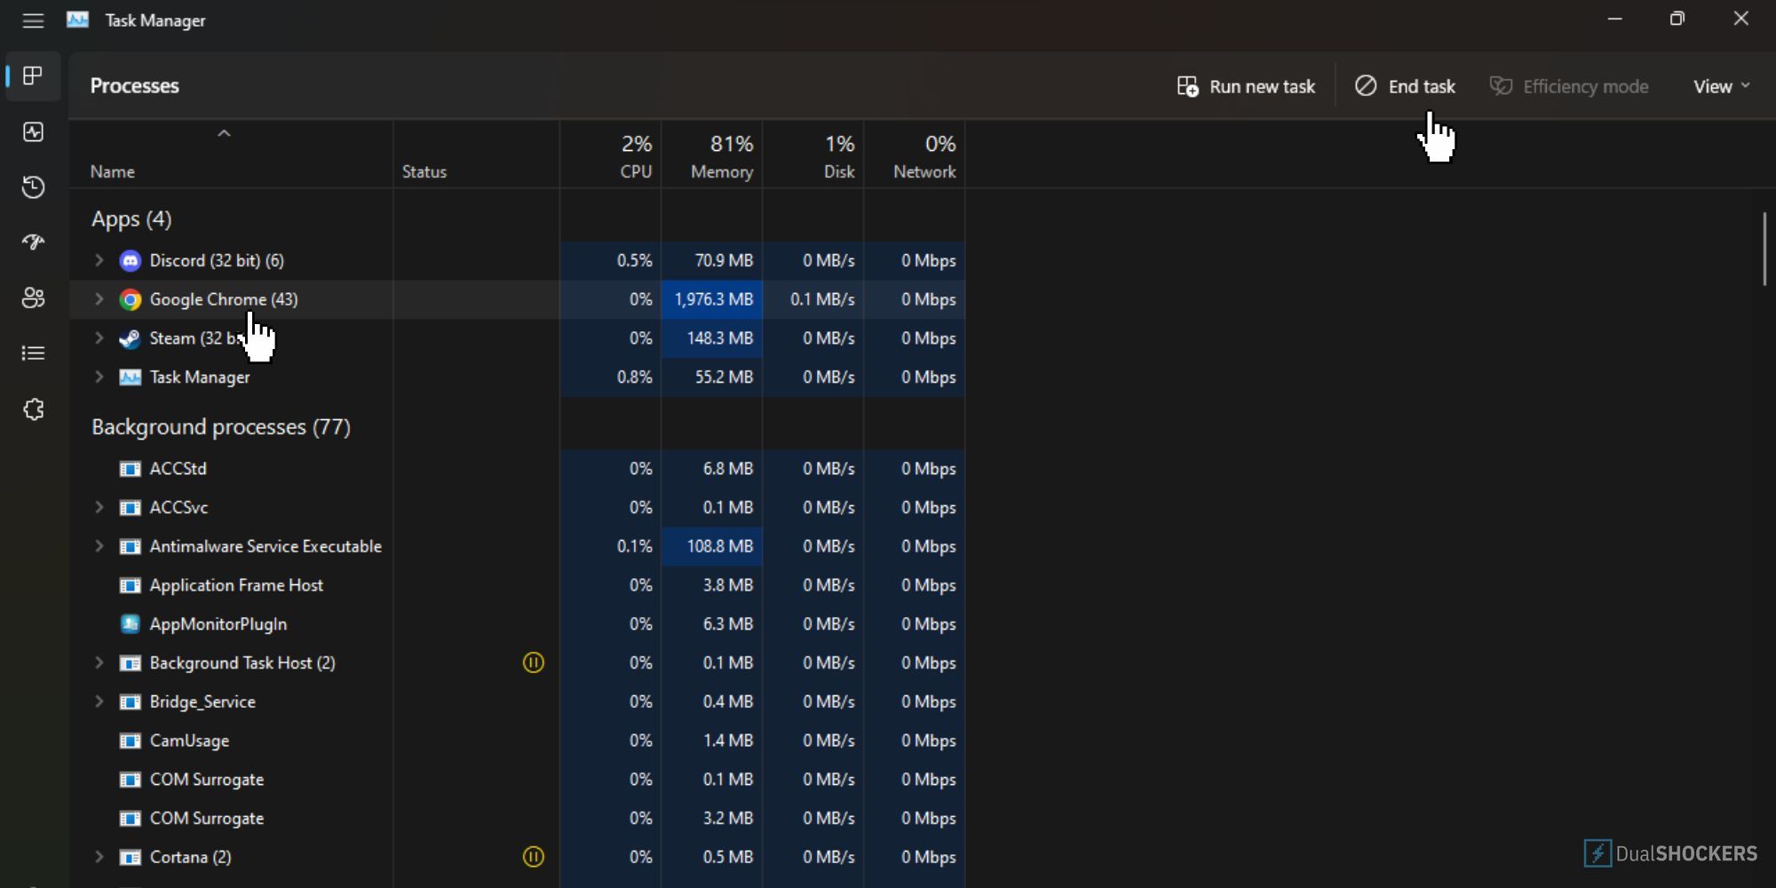Select the CamUsage process row
Image resolution: width=1776 pixels, height=888 pixels.
tap(518, 741)
